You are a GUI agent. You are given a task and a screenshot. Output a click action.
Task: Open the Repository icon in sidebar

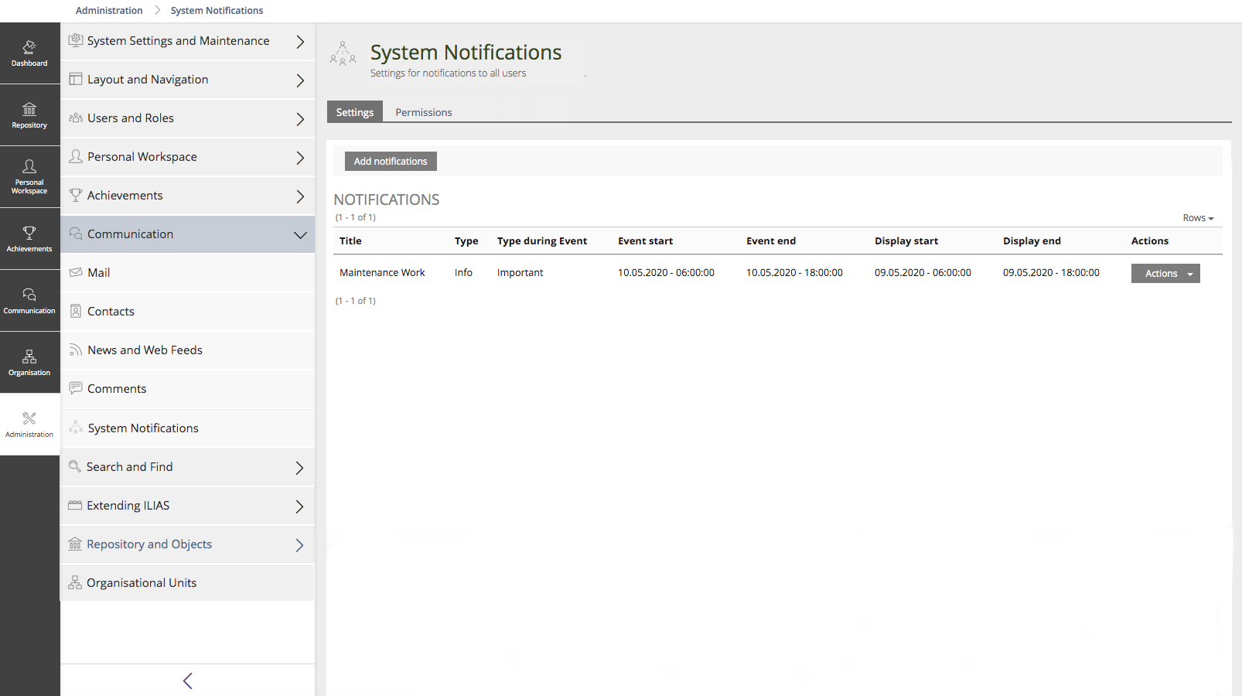pos(29,115)
